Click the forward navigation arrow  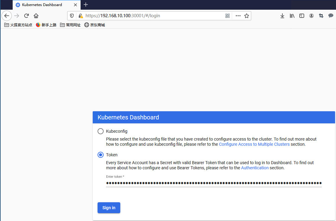[x=16, y=16]
